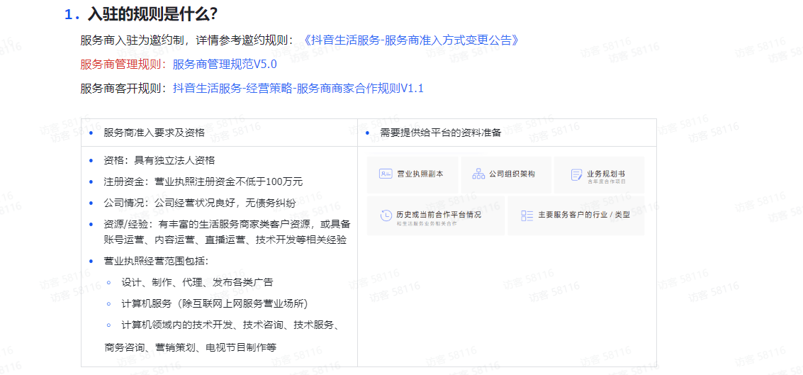Click the 资格：具有独立法人资格 line
Image resolution: width=803 pixels, height=375 pixels.
159,160
